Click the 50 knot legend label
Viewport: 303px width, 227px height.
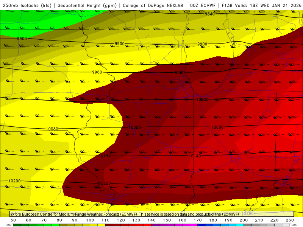pyautogui.click(x=13, y=220)
